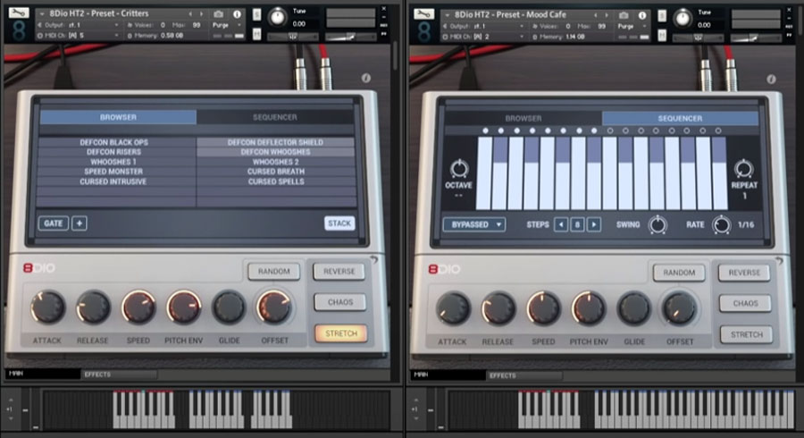
Task: Shift Mood Cafe keyboard octave up arrow
Action: [415, 400]
